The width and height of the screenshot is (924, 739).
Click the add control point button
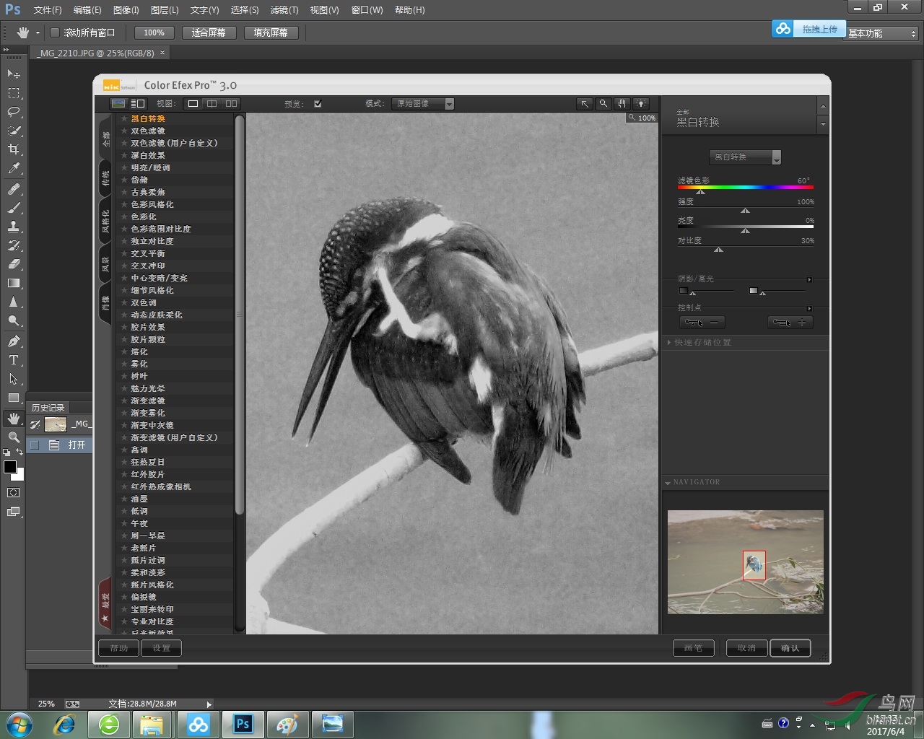(790, 323)
